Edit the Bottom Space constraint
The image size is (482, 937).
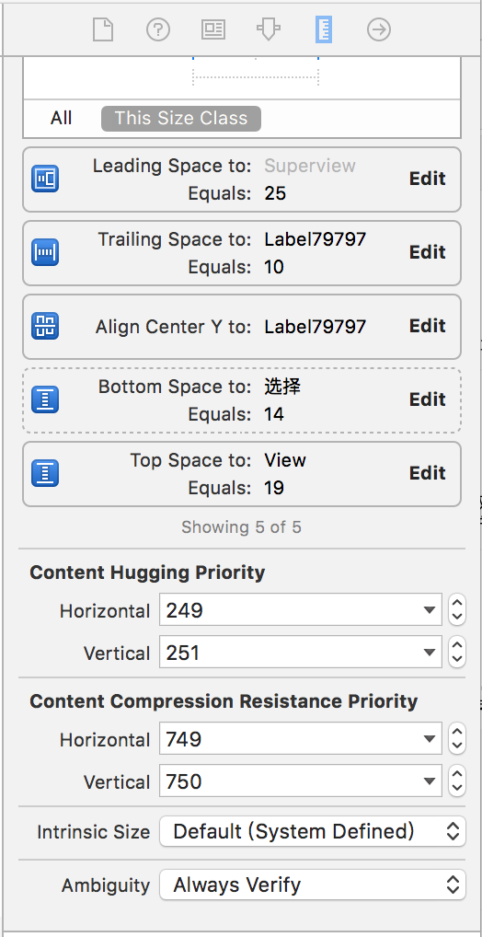427,399
